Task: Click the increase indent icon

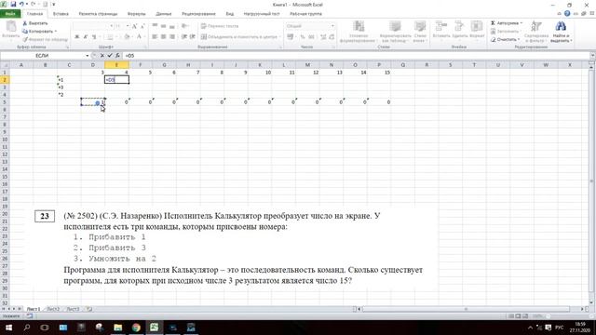Action: click(193, 37)
